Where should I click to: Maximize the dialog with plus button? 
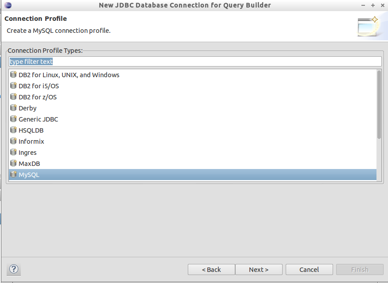(x=373, y=5)
